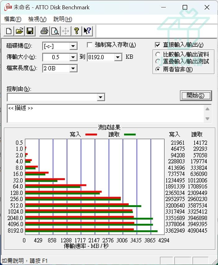Open the 說明(H) menu
218x265 pixels.
(x=63, y=19)
